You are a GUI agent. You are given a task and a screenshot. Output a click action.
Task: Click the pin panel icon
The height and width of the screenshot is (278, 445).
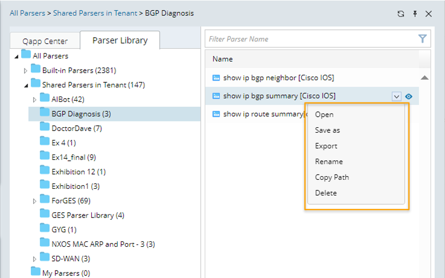pos(415,14)
